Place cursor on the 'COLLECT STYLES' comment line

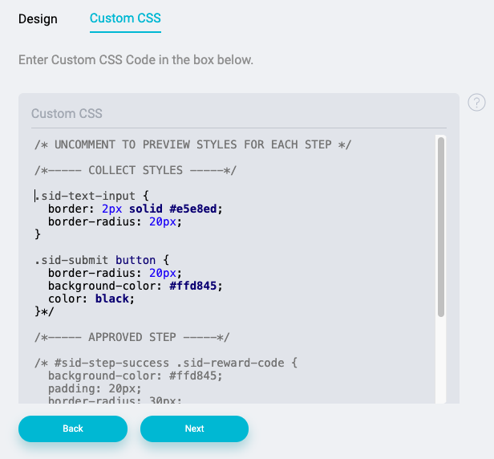coord(136,170)
